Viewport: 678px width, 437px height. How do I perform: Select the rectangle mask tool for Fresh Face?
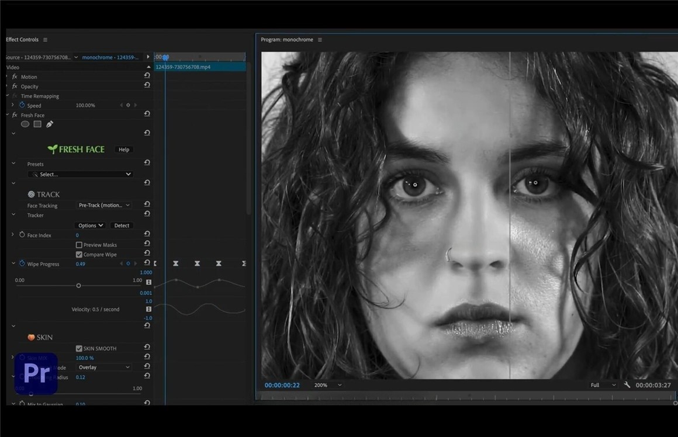[37, 124]
